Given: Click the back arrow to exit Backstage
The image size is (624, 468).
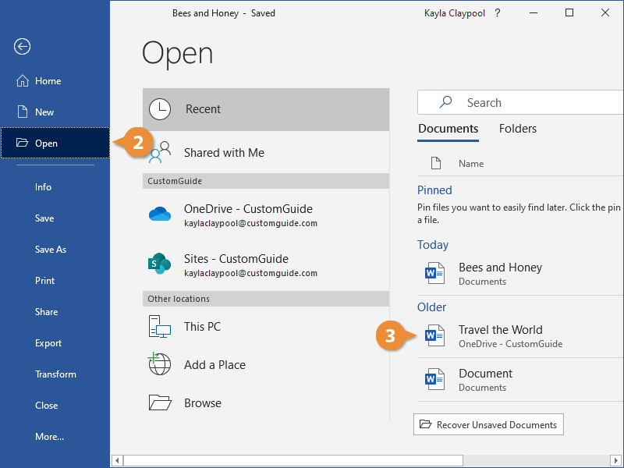Looking at the screenshot, I should [22, 47].
